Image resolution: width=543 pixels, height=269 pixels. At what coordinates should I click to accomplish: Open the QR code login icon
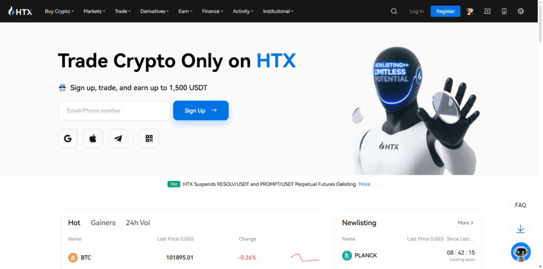pyautogui.click(x=149, y=139)
